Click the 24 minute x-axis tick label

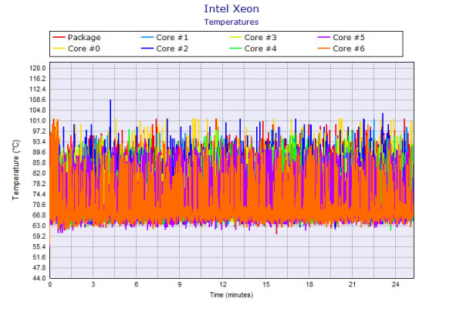[x=395, y=284]
